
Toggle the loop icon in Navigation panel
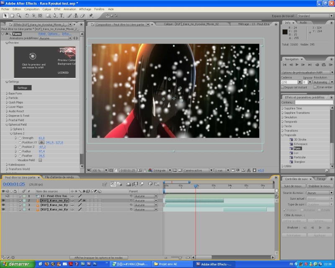point(324,64)
